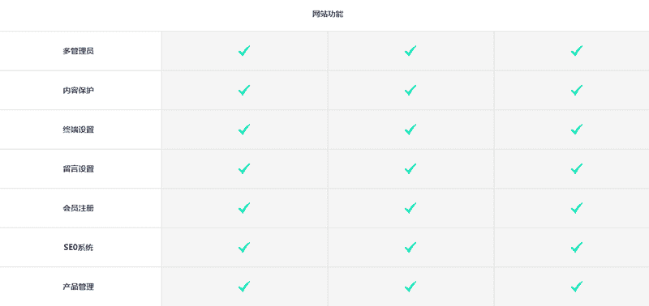The image size is (649, 306).
Task: Click the 网站功能 section header
Action: pyautogui.click(x=328, y=14)
